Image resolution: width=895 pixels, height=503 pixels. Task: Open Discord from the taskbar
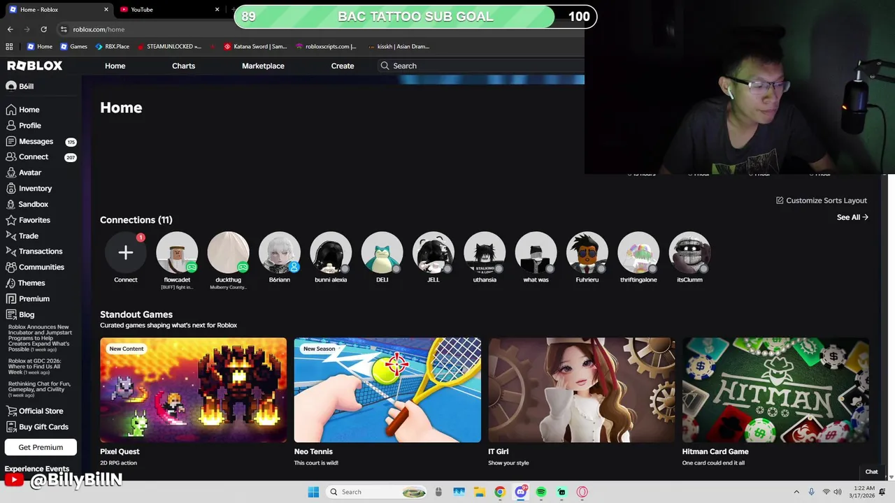520,492
